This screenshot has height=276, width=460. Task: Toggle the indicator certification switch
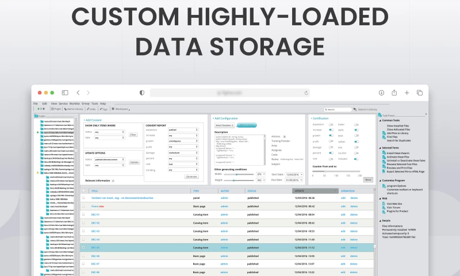pos(356,159)
